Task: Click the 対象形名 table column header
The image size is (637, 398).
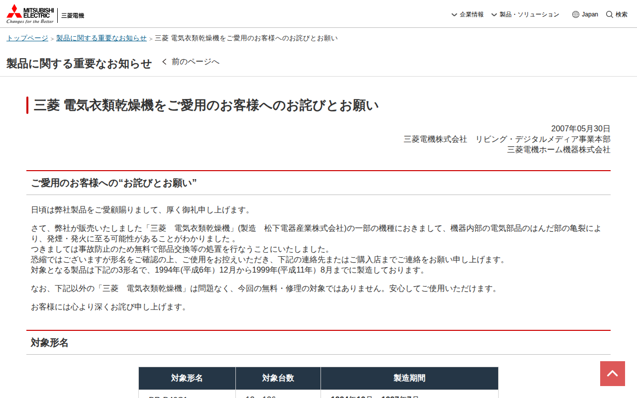Action: pos(187,378)
